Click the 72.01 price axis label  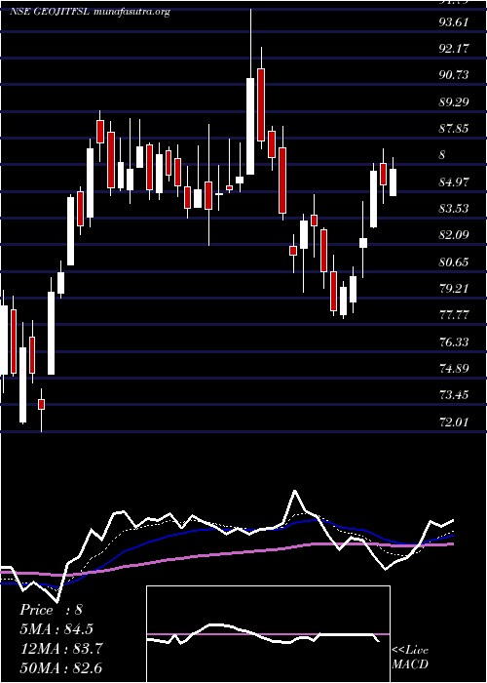[x=454, y=422]
